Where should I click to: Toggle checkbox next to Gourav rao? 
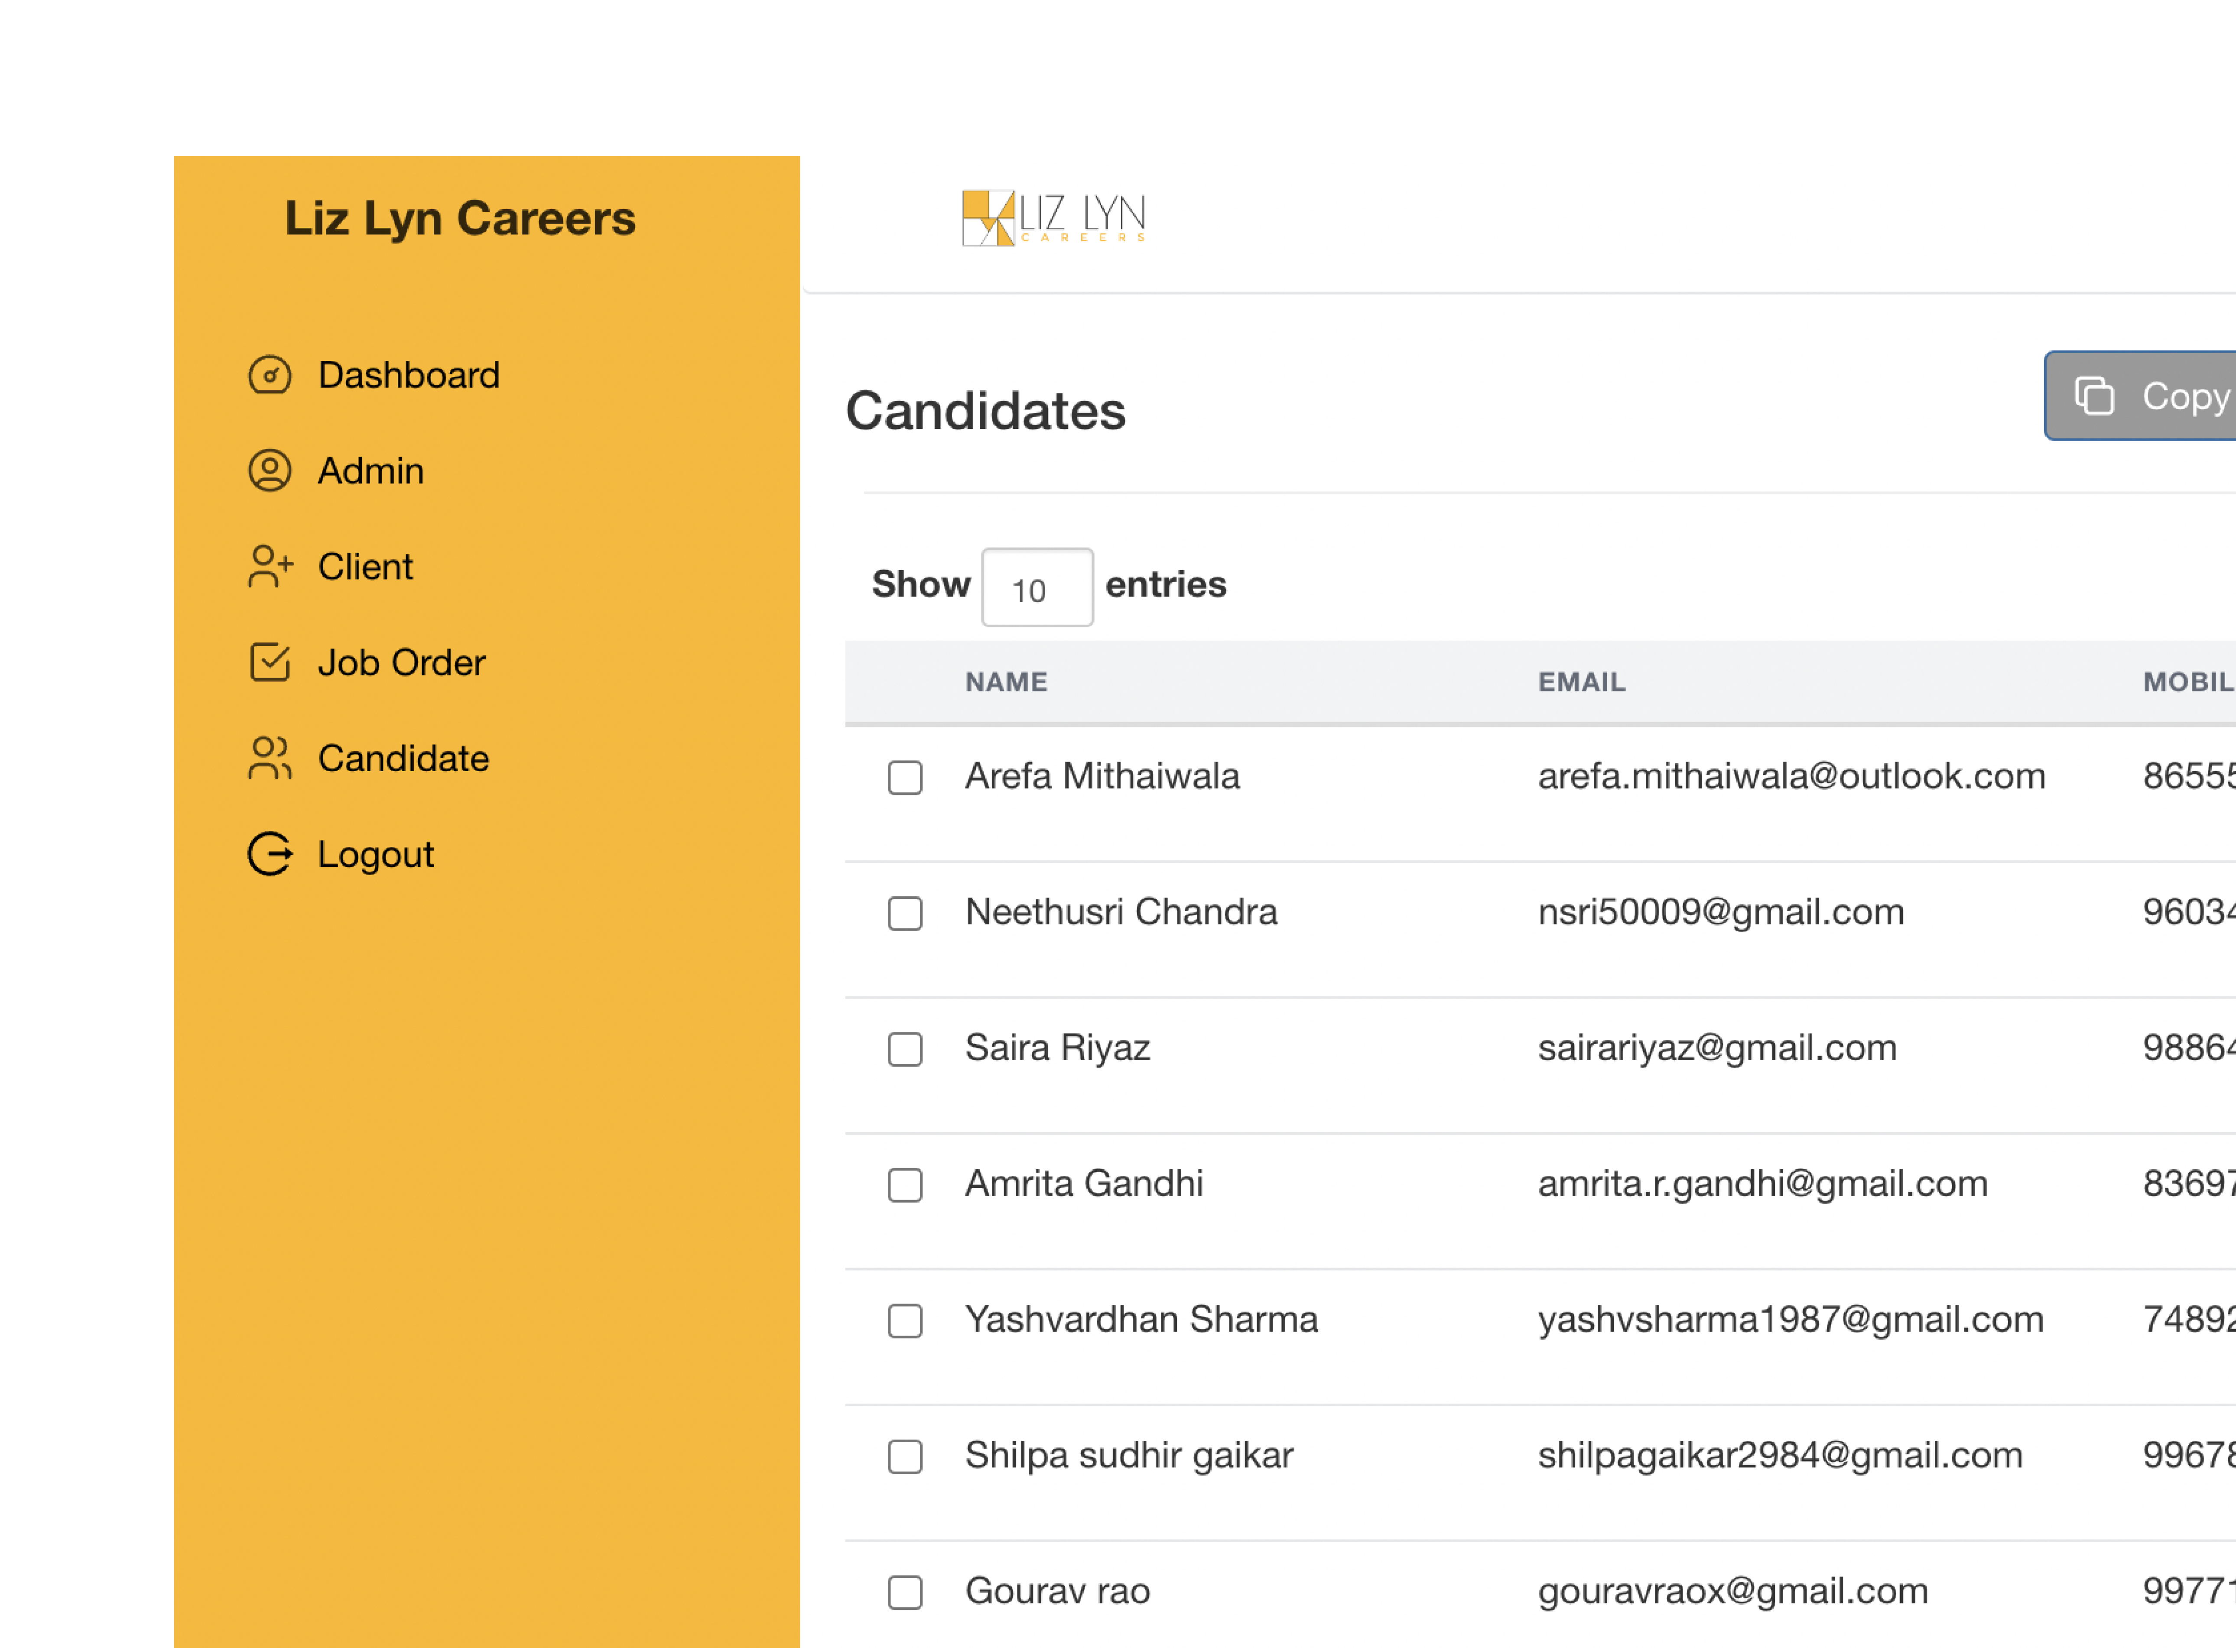pyautogui.click(x=905, y=1592)
